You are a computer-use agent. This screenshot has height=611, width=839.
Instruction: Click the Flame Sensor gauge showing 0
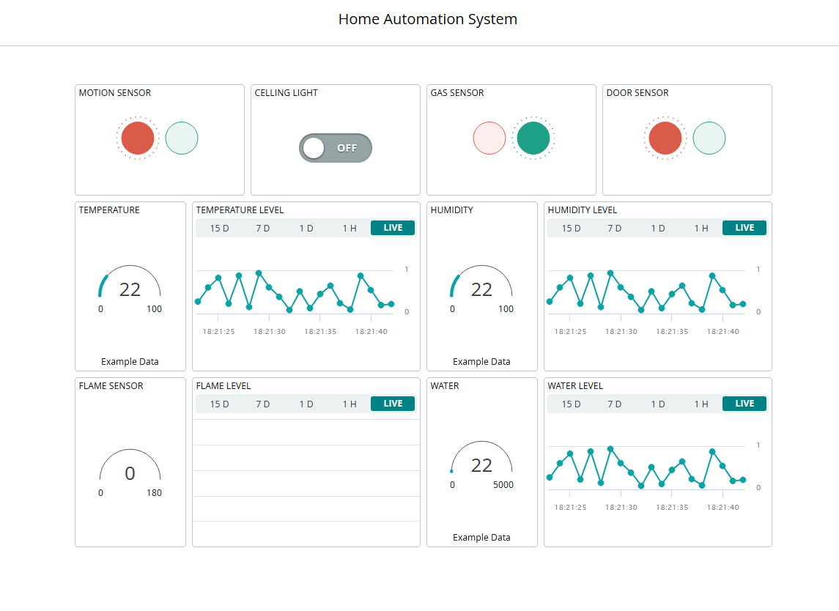pyautogui.click(x=130, y=473)
